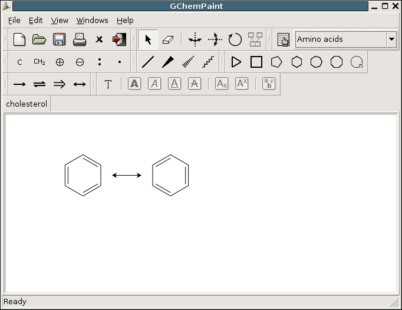Click the Print icon
Viewport: 402px width, 310px height.
click(79, 39)
